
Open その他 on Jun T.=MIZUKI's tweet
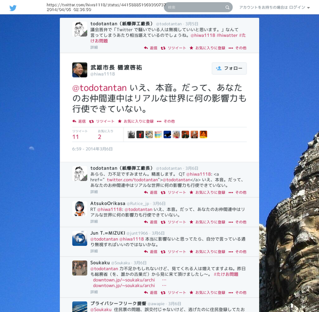(238, 252)
